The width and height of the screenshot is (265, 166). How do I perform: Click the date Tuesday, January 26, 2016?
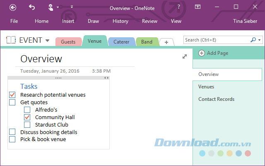click(50, 71)
